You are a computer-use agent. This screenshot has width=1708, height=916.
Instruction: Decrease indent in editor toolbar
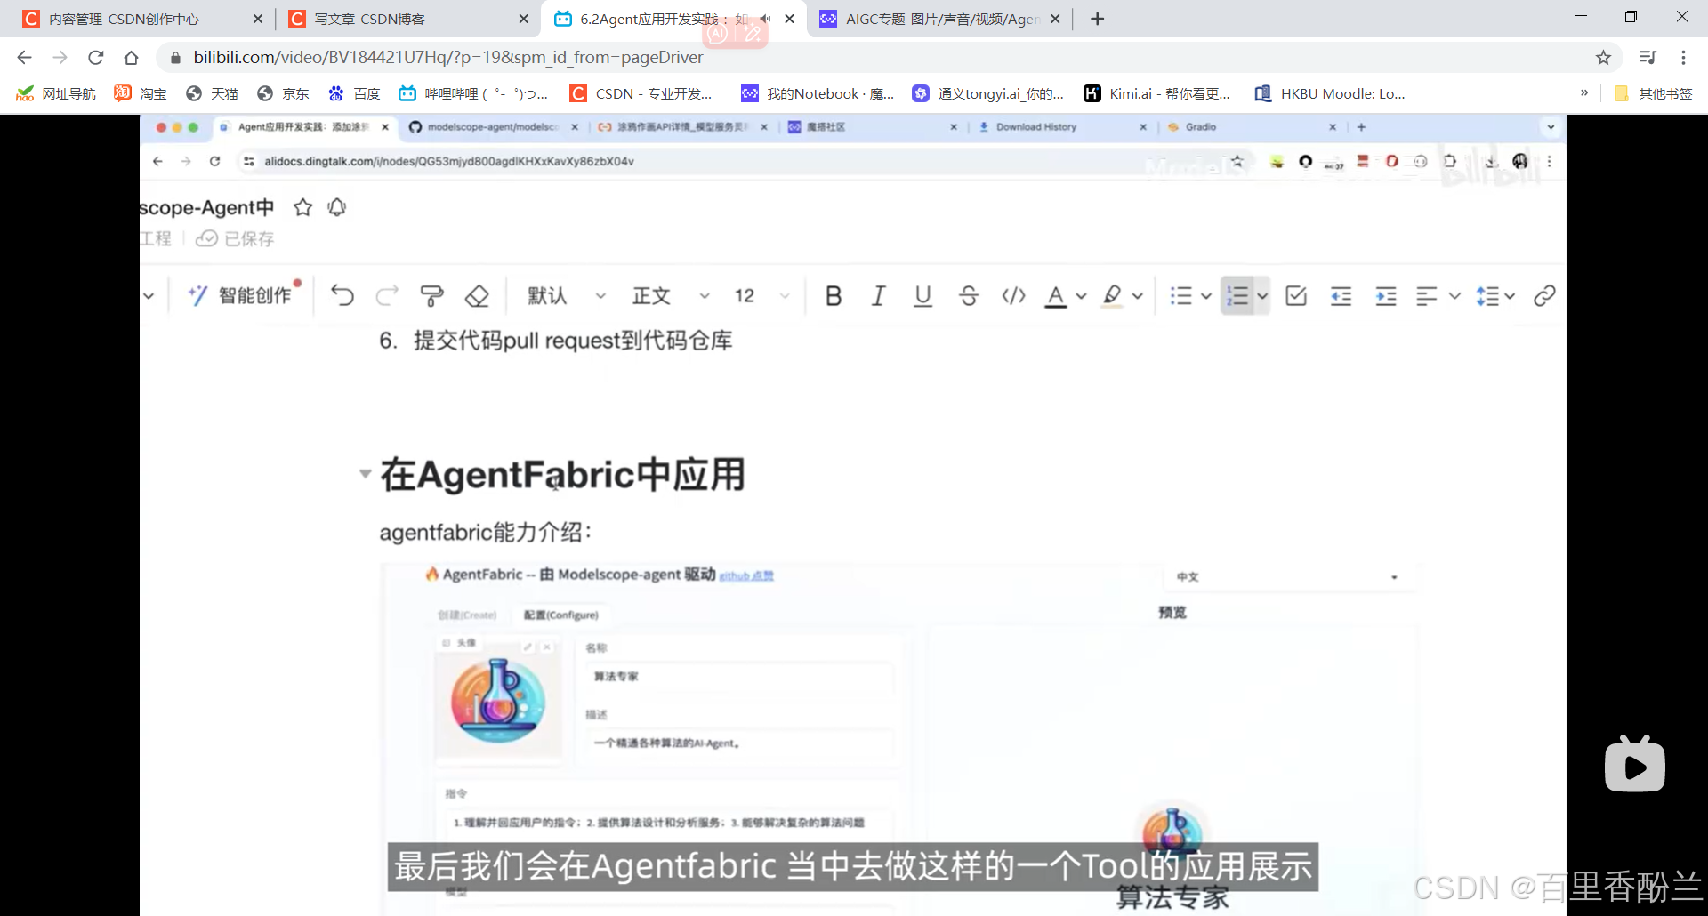[1341, 295]
